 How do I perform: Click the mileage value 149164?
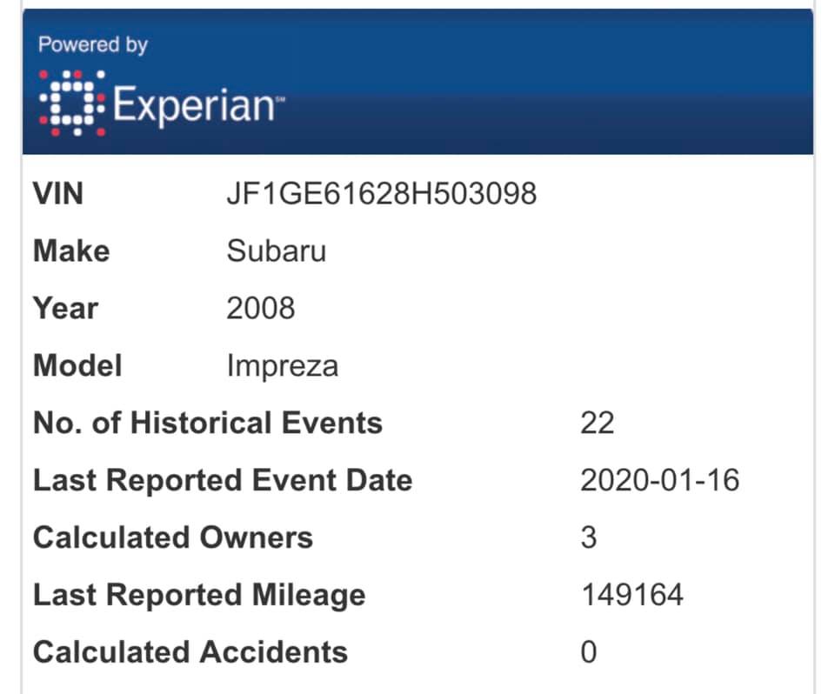pos(632,594)
